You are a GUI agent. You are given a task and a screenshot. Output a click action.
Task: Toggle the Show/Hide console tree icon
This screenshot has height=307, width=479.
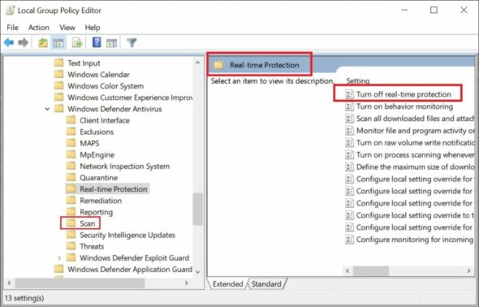(58, 43)
